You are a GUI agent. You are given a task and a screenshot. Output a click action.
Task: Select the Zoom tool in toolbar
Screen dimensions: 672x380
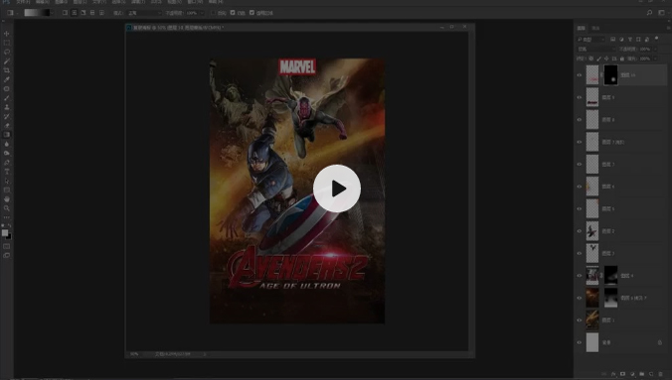pos(6,208)
